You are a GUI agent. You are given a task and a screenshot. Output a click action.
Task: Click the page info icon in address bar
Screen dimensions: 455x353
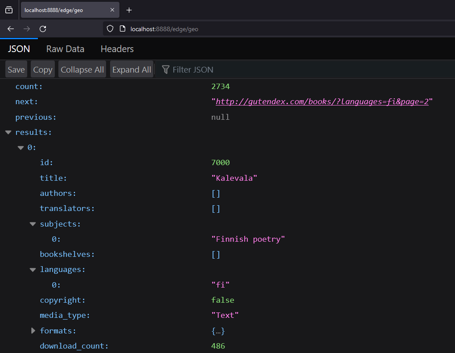pos(123,29)
